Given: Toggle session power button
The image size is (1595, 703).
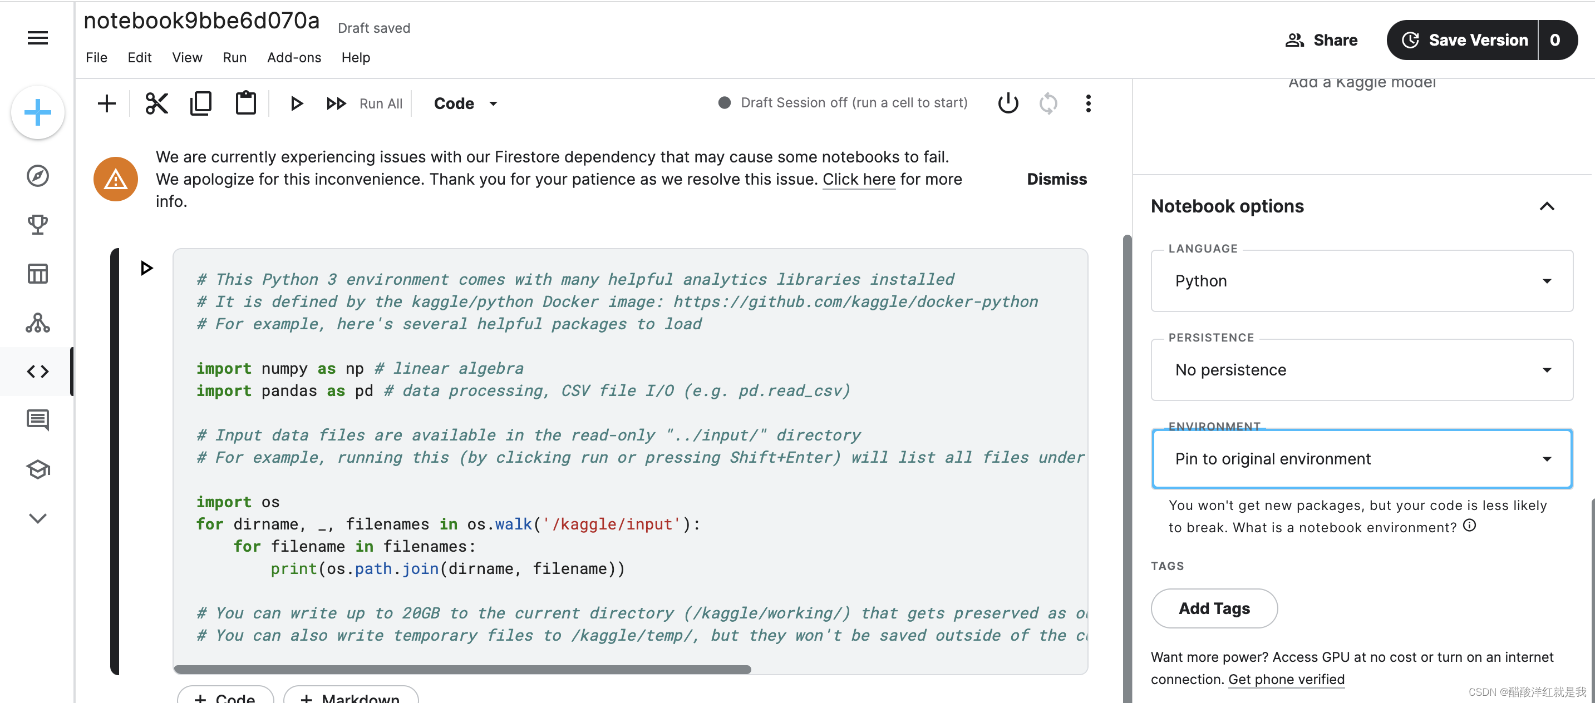Looking at the screenshot, I should [x=1007, y=103].
